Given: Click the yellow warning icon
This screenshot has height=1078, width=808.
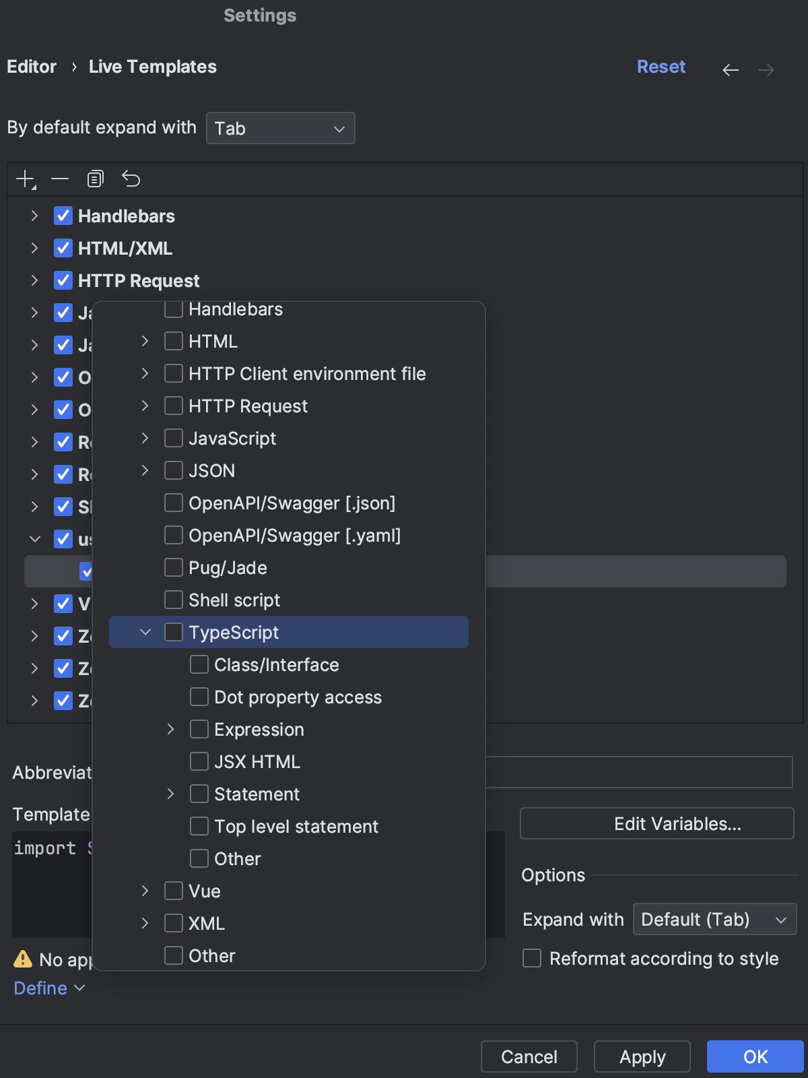Looking at the screenshot, I should click(x=23, y=959).
